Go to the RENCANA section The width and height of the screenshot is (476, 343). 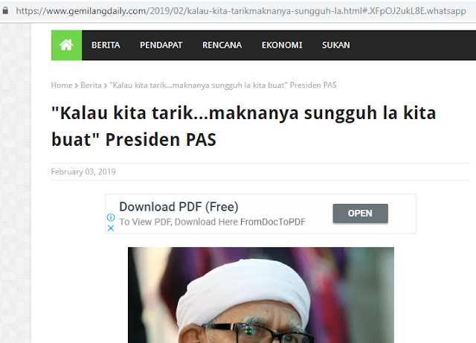coord(222,45)
